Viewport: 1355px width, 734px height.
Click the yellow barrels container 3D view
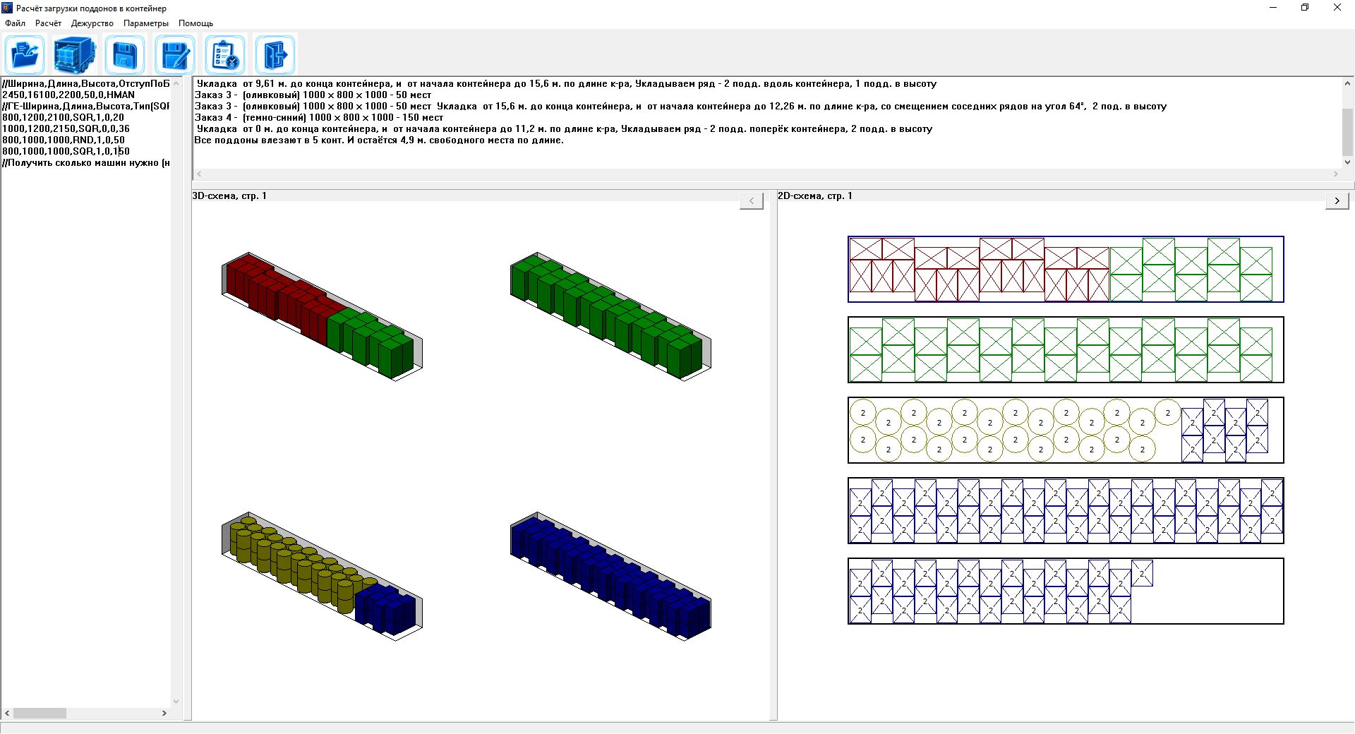(x=323, y=577)
